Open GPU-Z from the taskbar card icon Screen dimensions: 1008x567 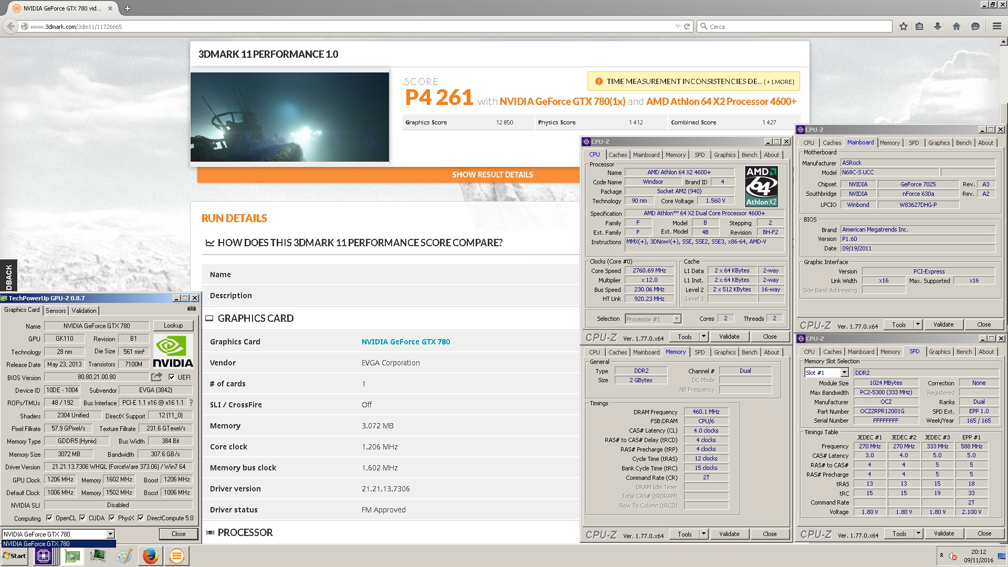[x=72, y=556]
